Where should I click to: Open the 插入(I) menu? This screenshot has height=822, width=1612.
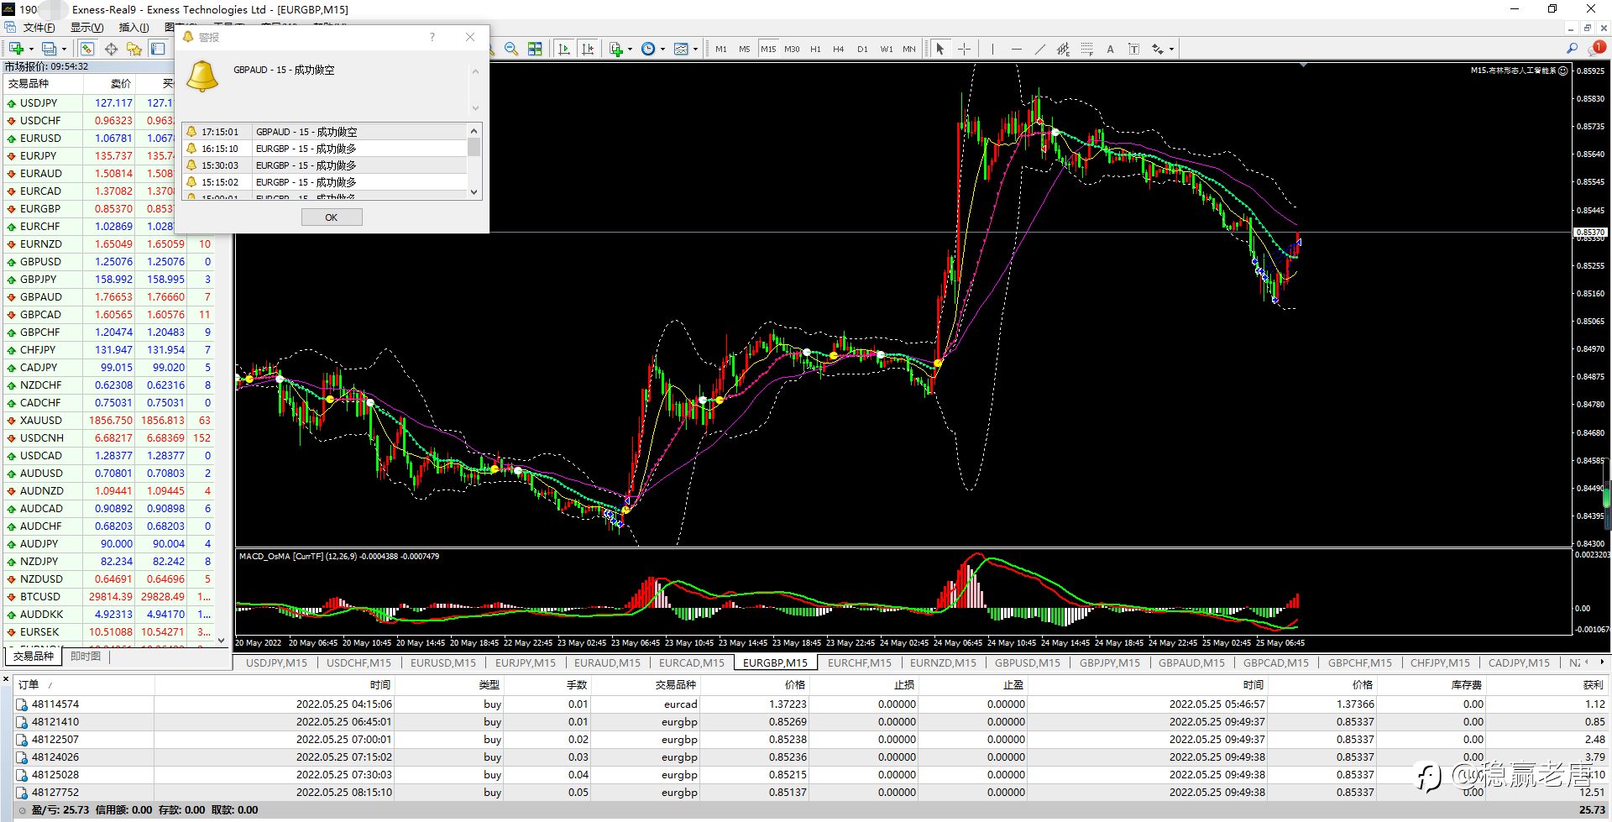[x=133, y=28]
